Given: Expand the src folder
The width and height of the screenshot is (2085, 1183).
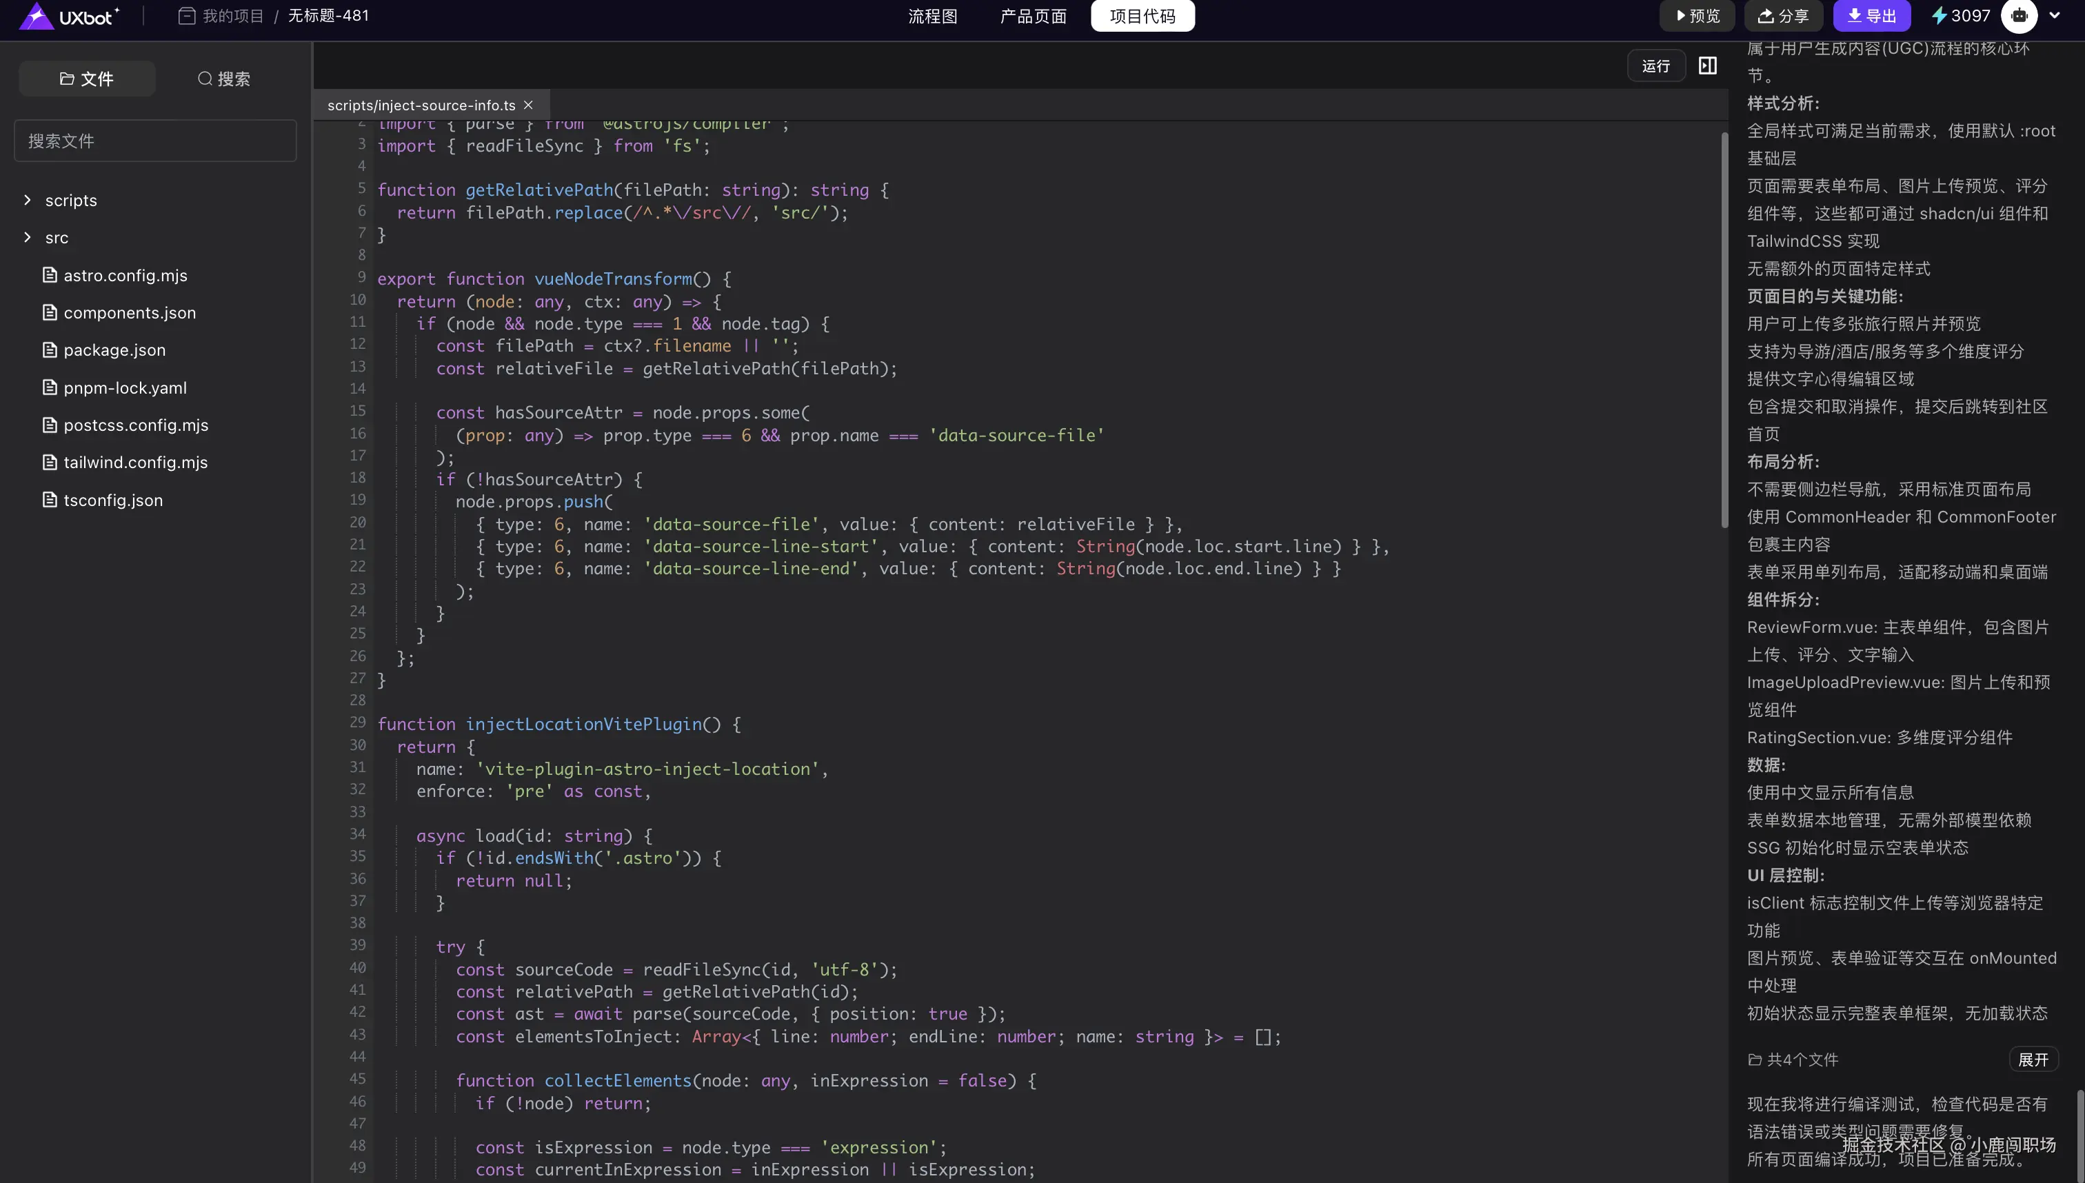Looking at the screenshot, I should (57, 238).
